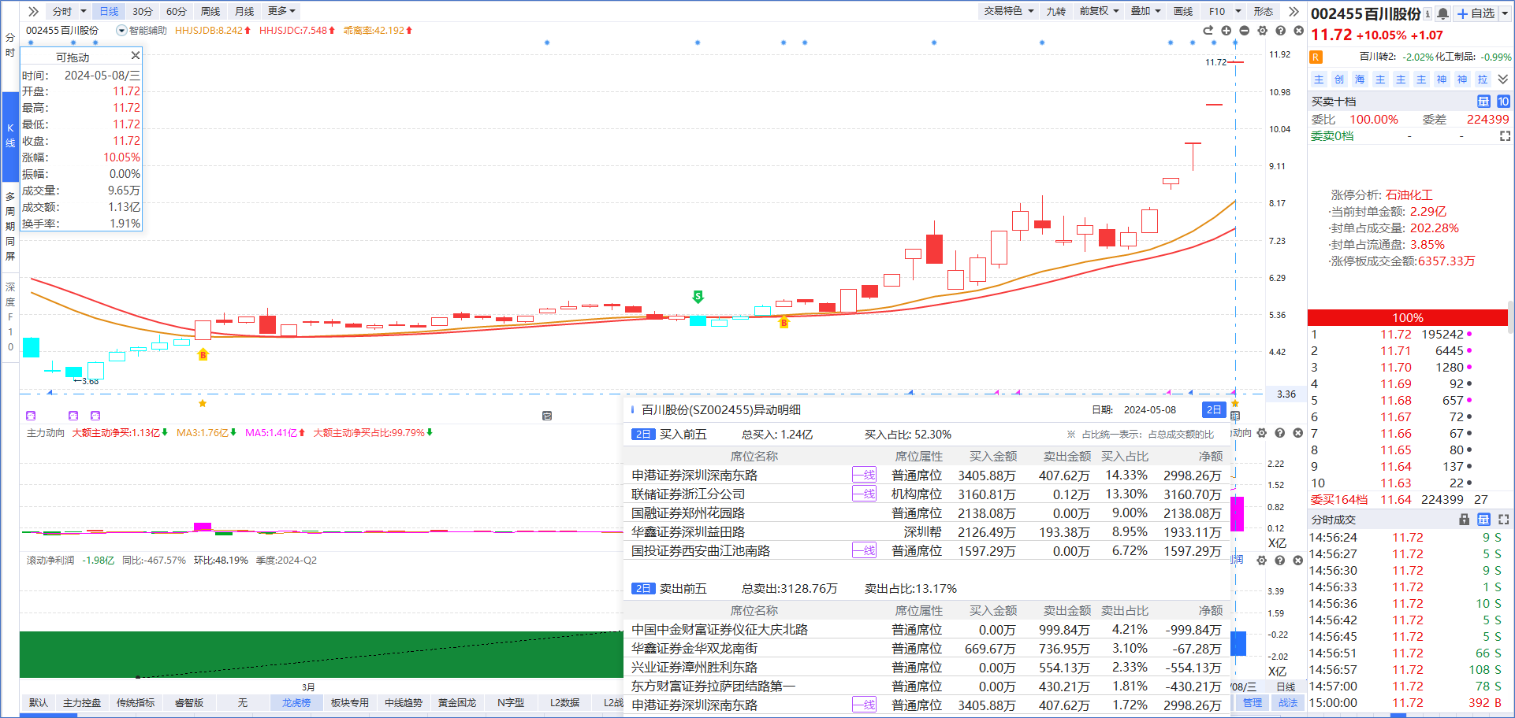Zoom out the K-line chart with minus icon
Viewport: 1515px width, 718px height.
pos(1245,31)
